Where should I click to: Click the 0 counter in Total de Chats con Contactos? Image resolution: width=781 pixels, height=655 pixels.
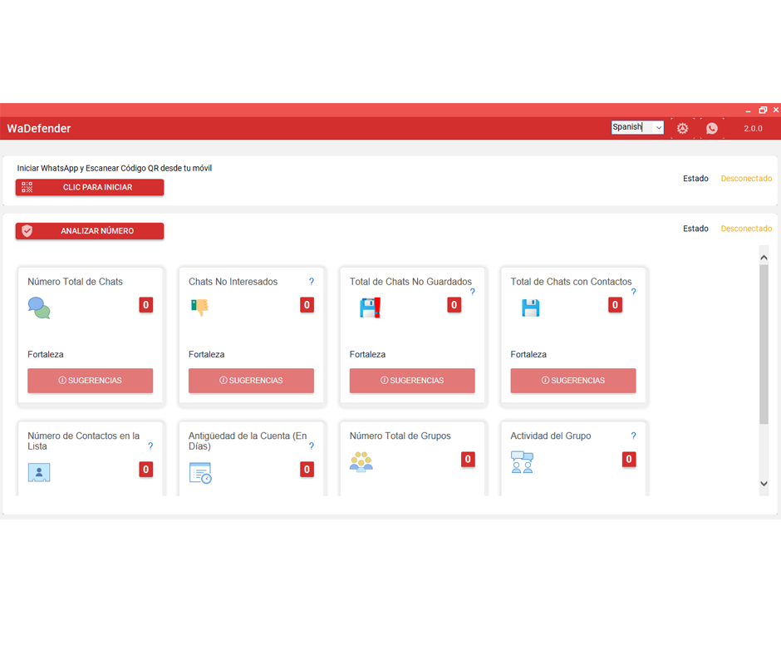pyautogui.click(x=615, y=304)
